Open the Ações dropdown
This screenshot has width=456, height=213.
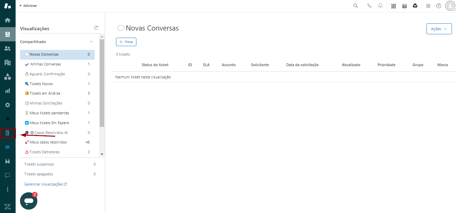(439, 29)
